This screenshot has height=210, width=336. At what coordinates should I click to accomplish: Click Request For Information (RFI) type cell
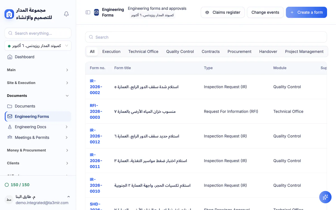231,111
